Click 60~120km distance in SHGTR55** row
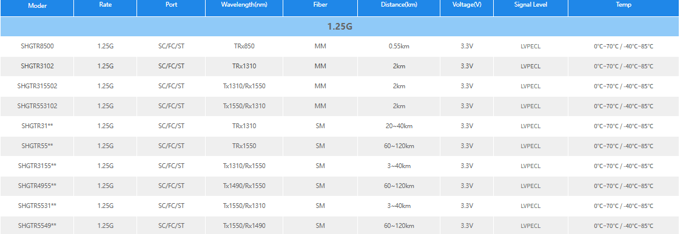This screenshot has width=680, height=234. [399, 146]
